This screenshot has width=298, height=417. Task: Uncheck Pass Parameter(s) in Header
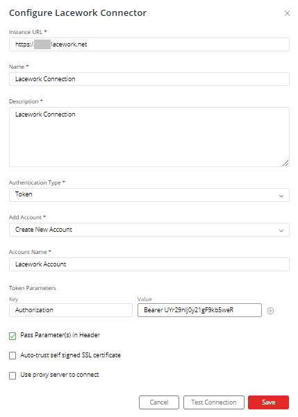click(13, 336)
